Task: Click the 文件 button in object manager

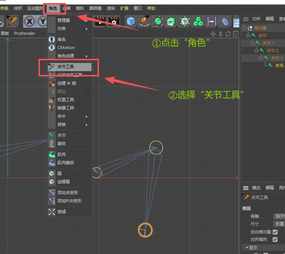Action: [x=256, y=19]
